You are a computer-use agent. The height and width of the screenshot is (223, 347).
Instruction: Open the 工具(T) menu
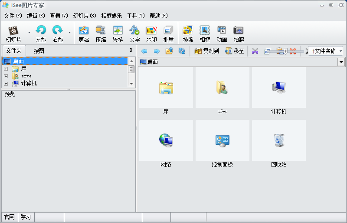(x=136, y=16)
